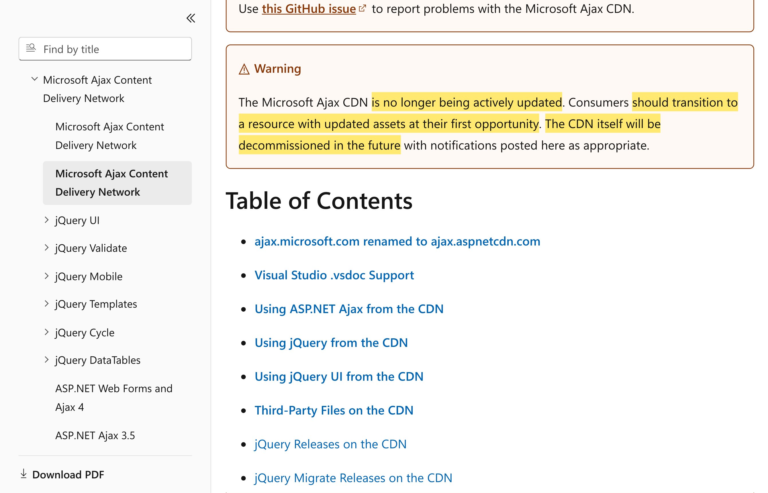Open Visual Studio .vsdoc Support link

334,275
